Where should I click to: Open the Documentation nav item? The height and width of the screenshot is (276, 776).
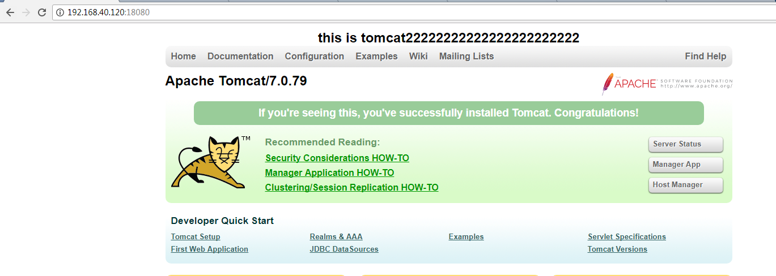point(240,56)
